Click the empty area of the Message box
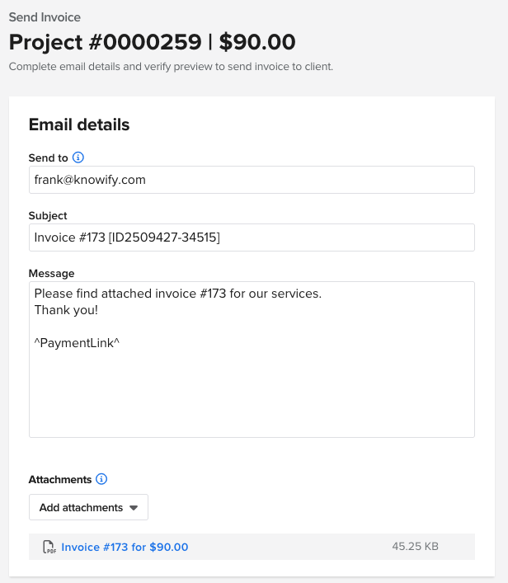The image size is (508, 583). tap(252, 392)
